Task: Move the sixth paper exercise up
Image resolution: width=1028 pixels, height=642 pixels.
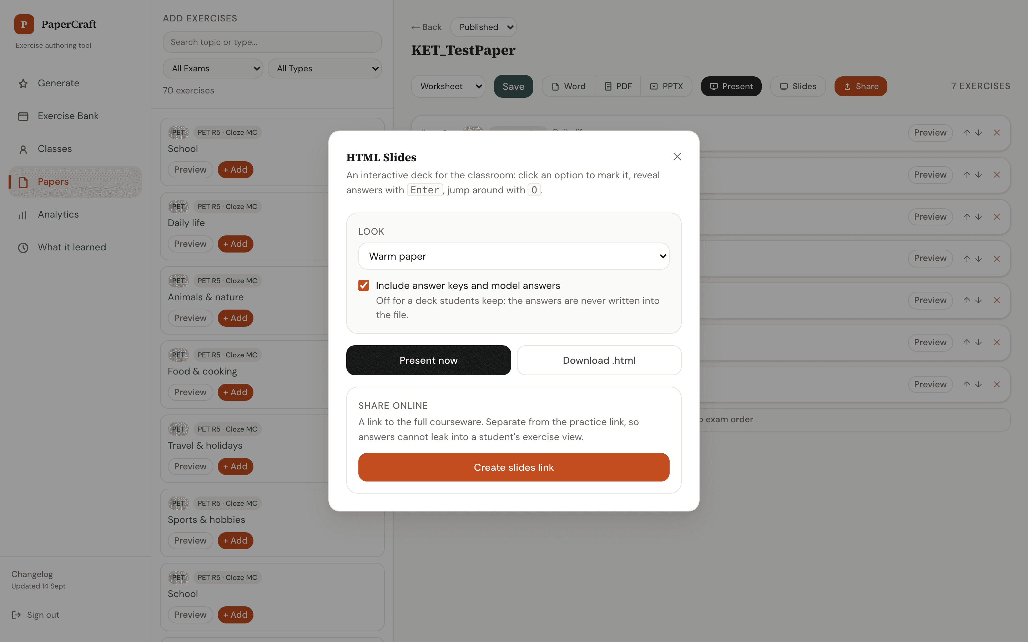Action: pos(967,342)
